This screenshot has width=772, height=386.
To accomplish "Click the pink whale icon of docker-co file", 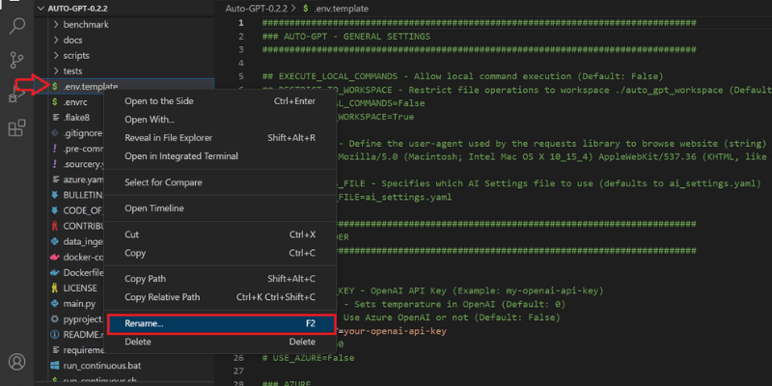I will (55, 257).
